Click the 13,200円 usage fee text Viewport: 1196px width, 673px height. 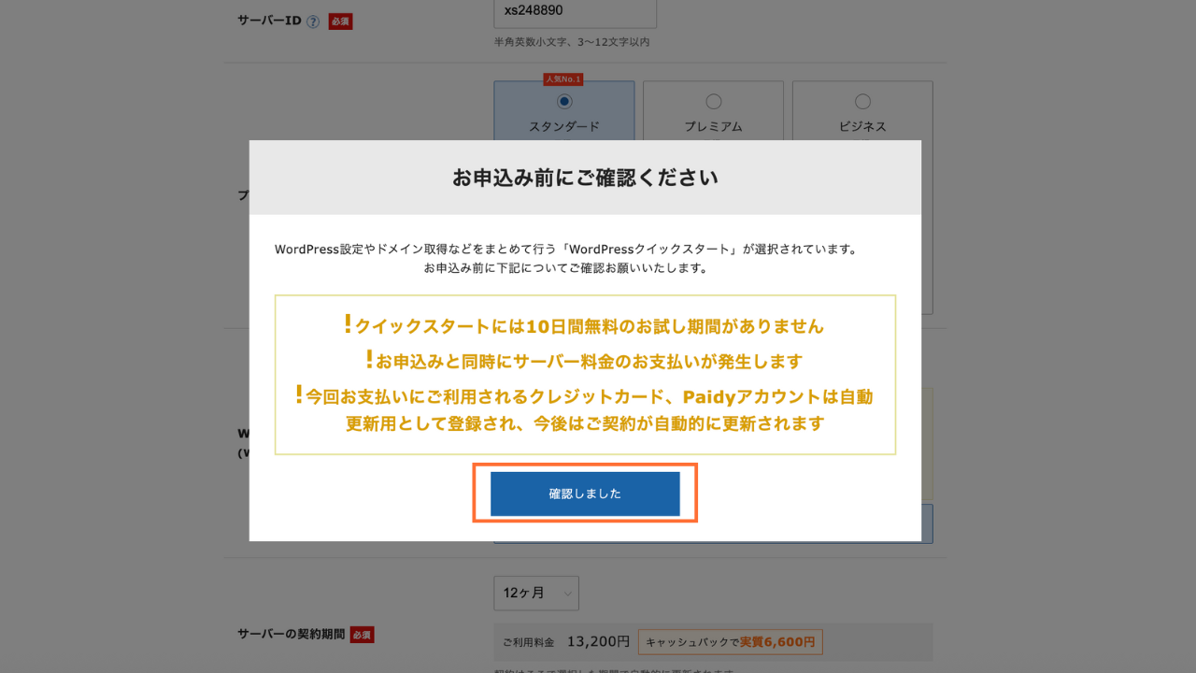(598, 642)
